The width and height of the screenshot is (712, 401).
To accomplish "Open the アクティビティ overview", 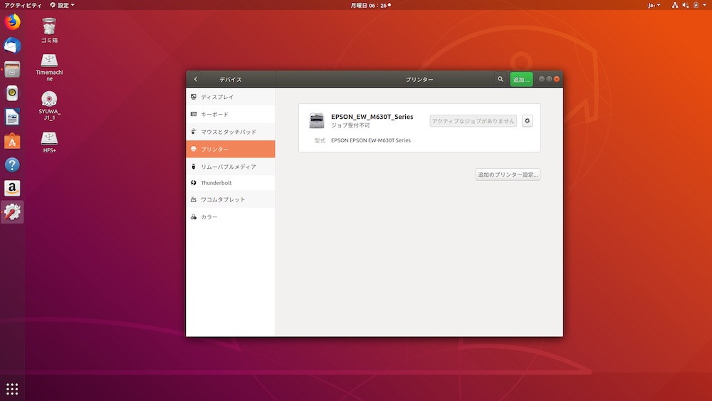I will [23, 5].
